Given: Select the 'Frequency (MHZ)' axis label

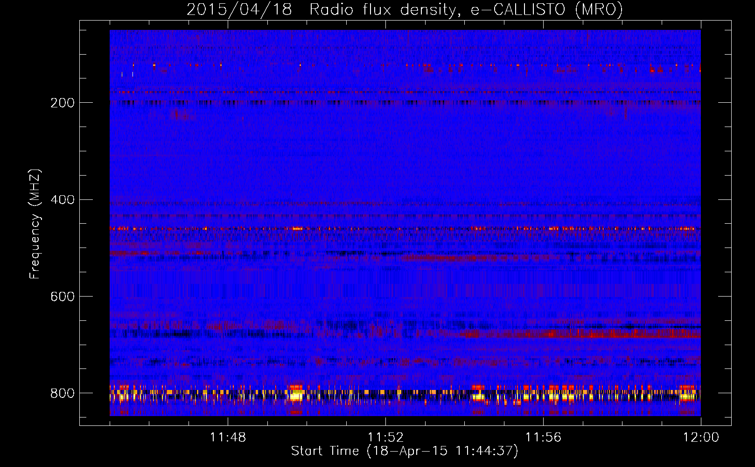Looking at the screenshot, I should pyautogui.click(x=35, y=224).
